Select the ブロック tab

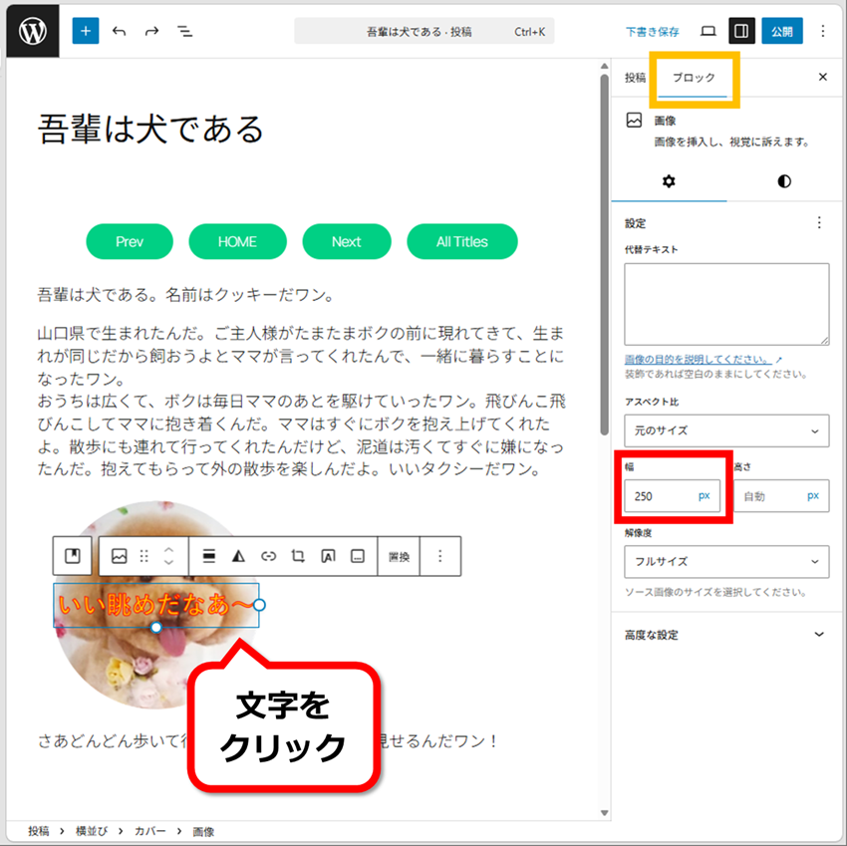694,77
